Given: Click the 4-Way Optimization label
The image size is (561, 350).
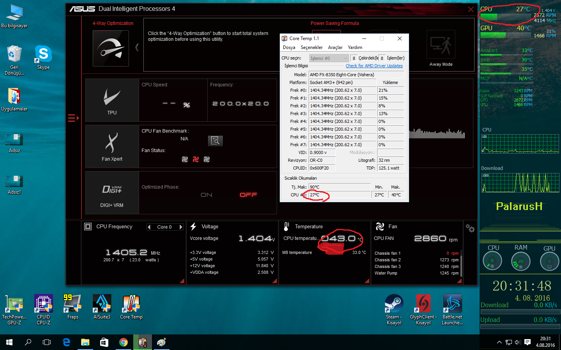Looking at the screenshot, I should pos(113,23).
